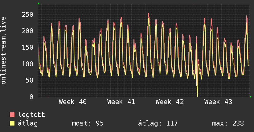Select the Week 41 axis label
This screenshot has width=254, height=132.
pos(121,102)
